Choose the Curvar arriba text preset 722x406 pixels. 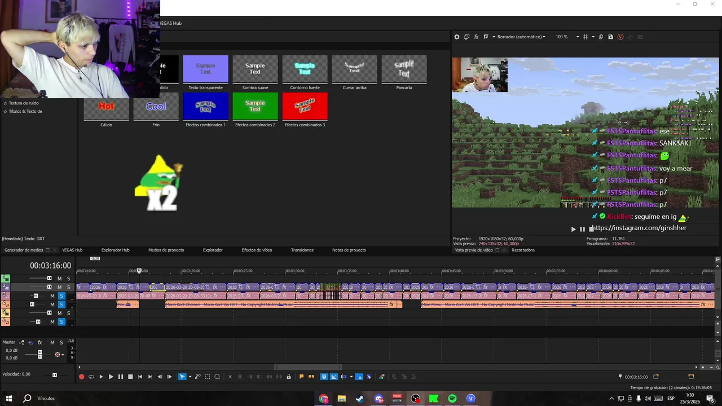354,73
